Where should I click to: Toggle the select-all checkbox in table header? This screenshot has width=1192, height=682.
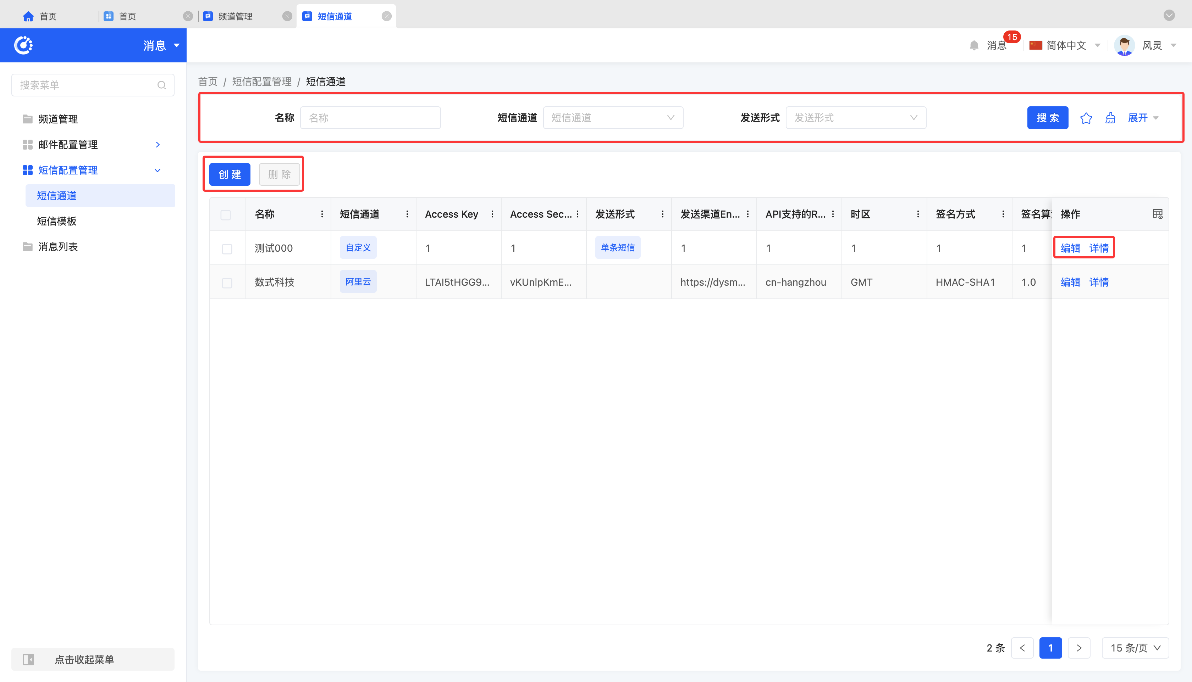[226, 214]
